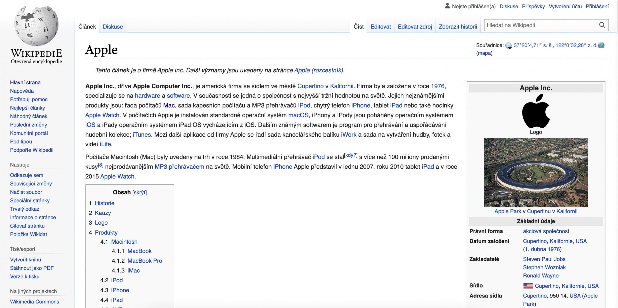The height and width of the screenshot is (308, 618).
Task: Open Wikimedia Commons sidebar link
Action: coord(35,302)
